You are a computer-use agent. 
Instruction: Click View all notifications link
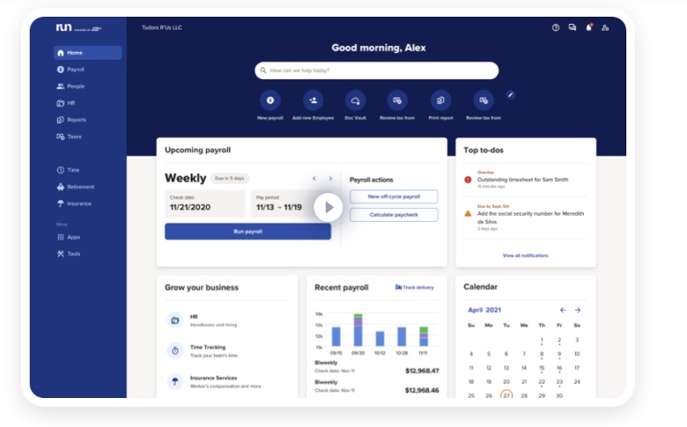[x=525, y=255]
